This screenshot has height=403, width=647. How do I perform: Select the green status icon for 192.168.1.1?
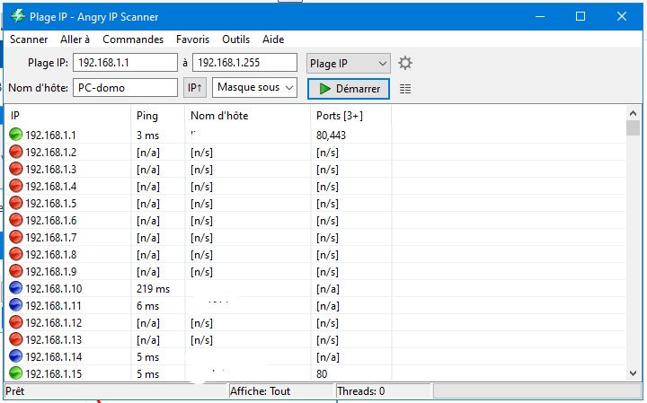tap(15, 135)
